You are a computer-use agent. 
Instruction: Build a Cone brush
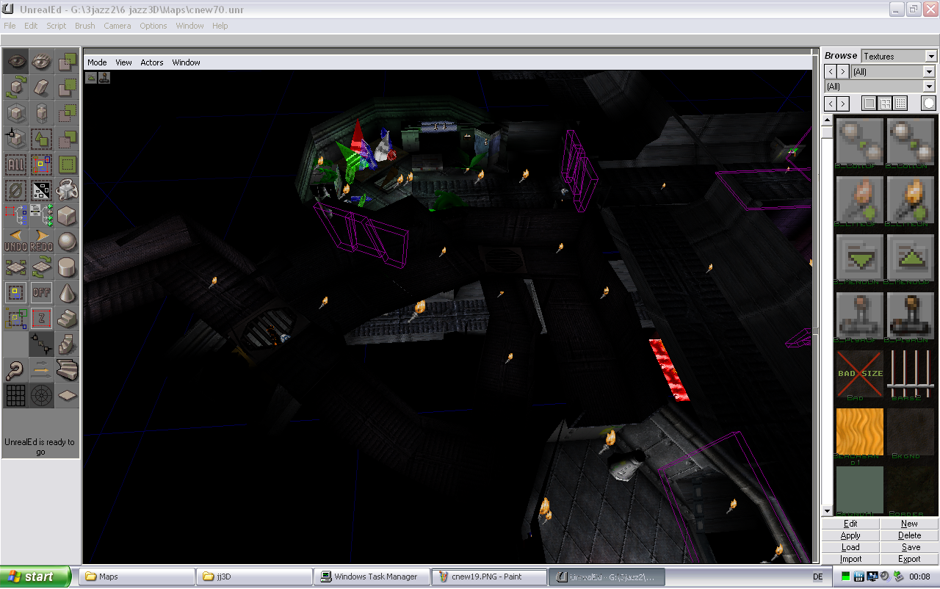(67, 293)
